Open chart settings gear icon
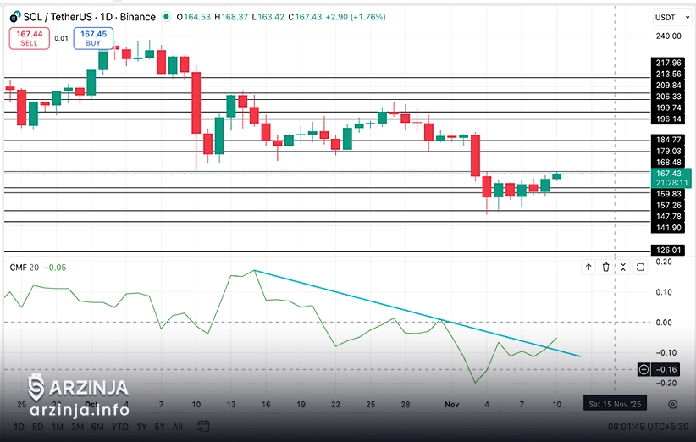This screenshot has width=696, height=442. (x=672, y=405)
